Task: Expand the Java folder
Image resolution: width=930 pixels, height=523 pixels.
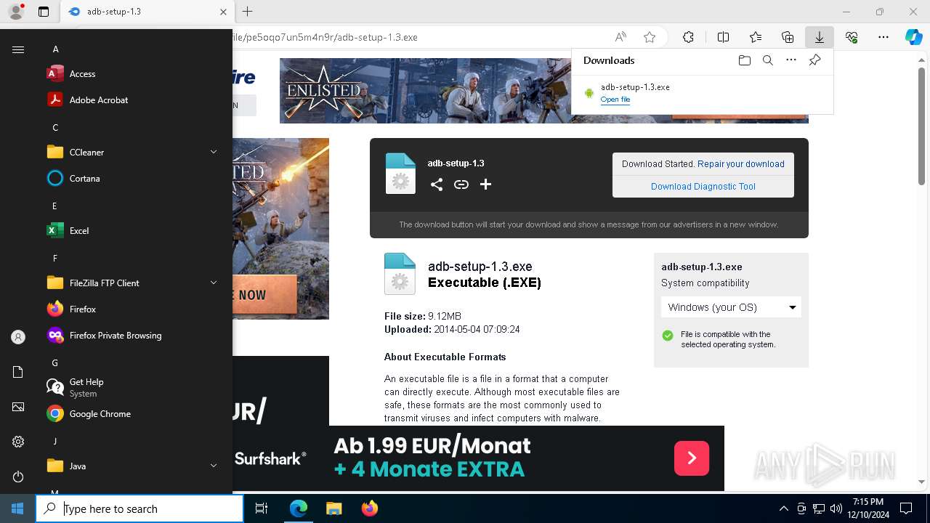Action: pyautogui.click(x=131, y=466)
